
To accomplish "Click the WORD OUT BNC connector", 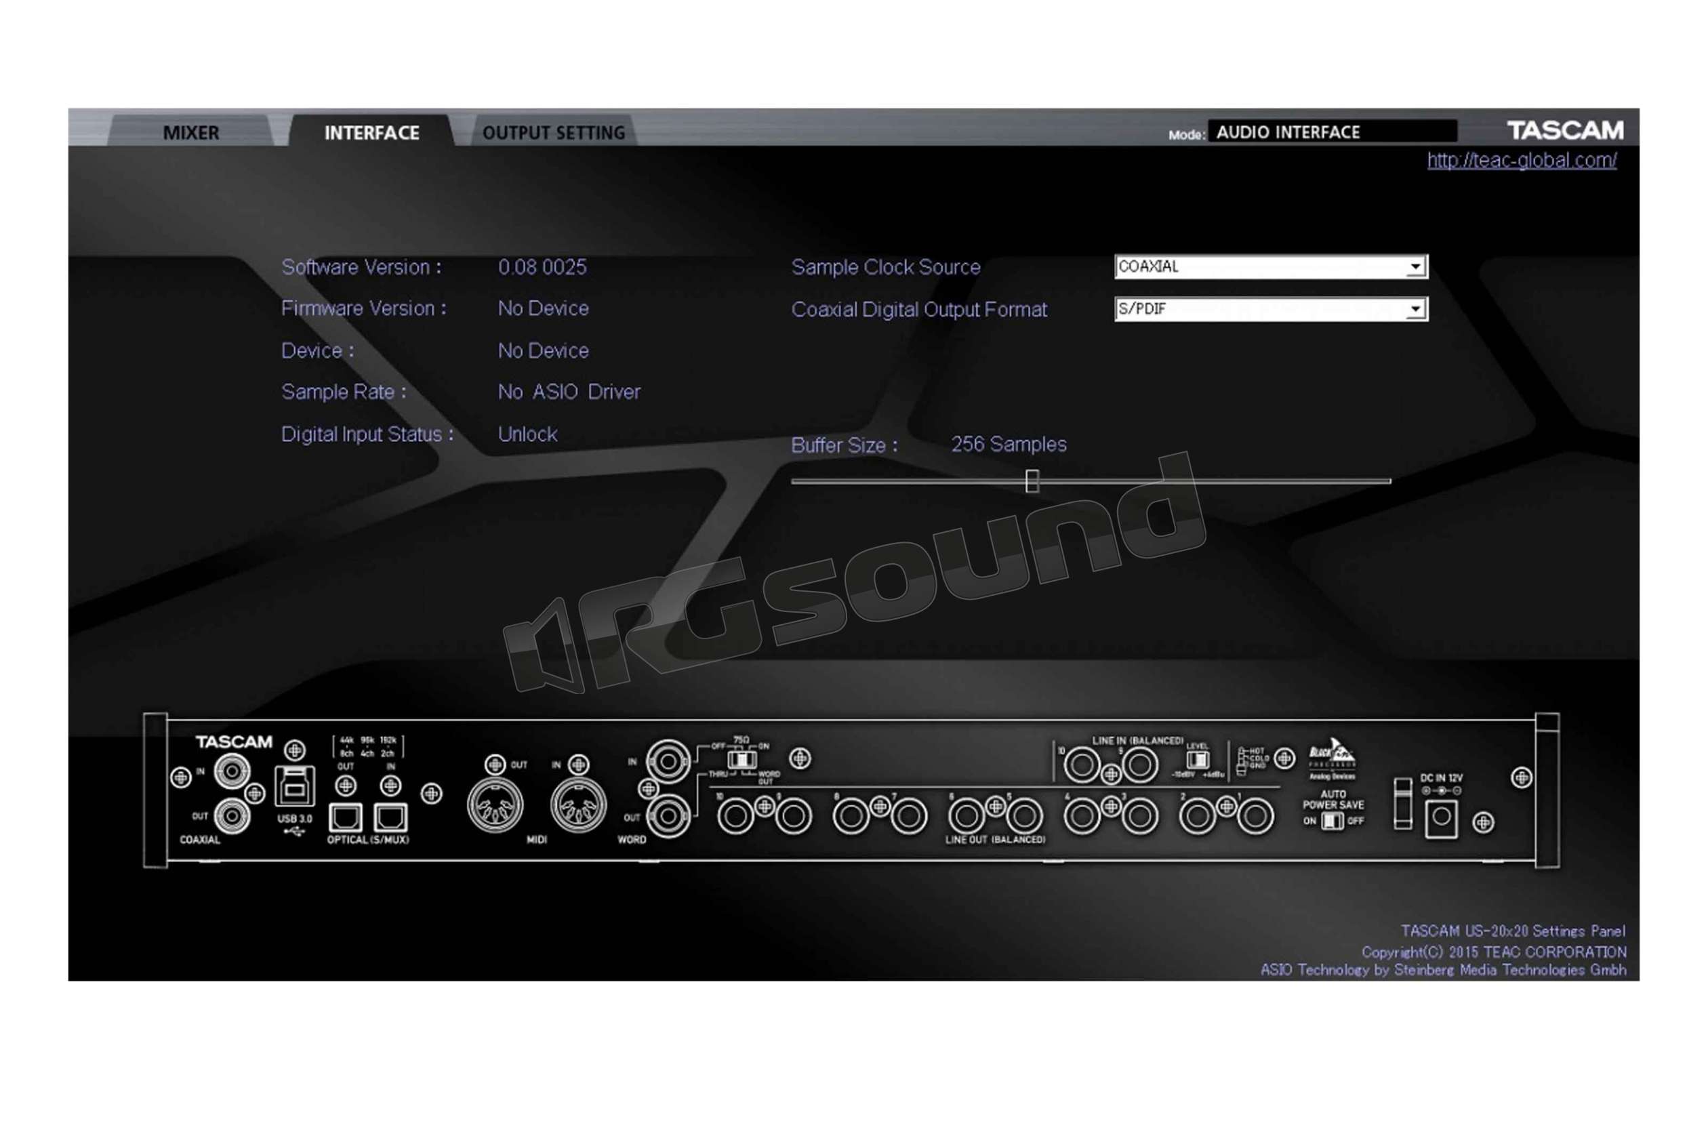I will pyautogui.click(x=668, y=817).
